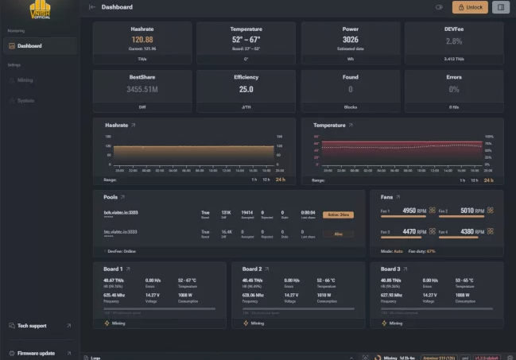Click the Active status badge of first pool
The width and height of the screenshot is (516, 360).
click(x=338, y=215)
